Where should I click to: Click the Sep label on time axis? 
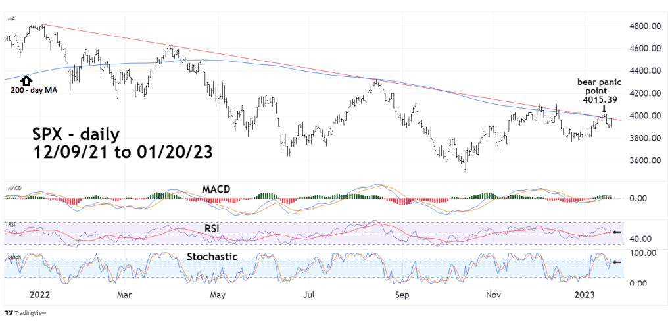point(403,296)
